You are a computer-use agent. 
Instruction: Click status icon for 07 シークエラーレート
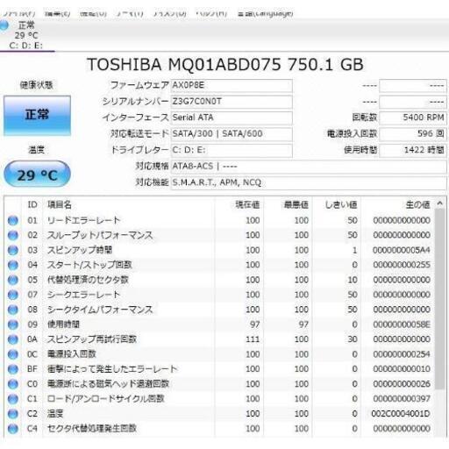click(13, 295)
